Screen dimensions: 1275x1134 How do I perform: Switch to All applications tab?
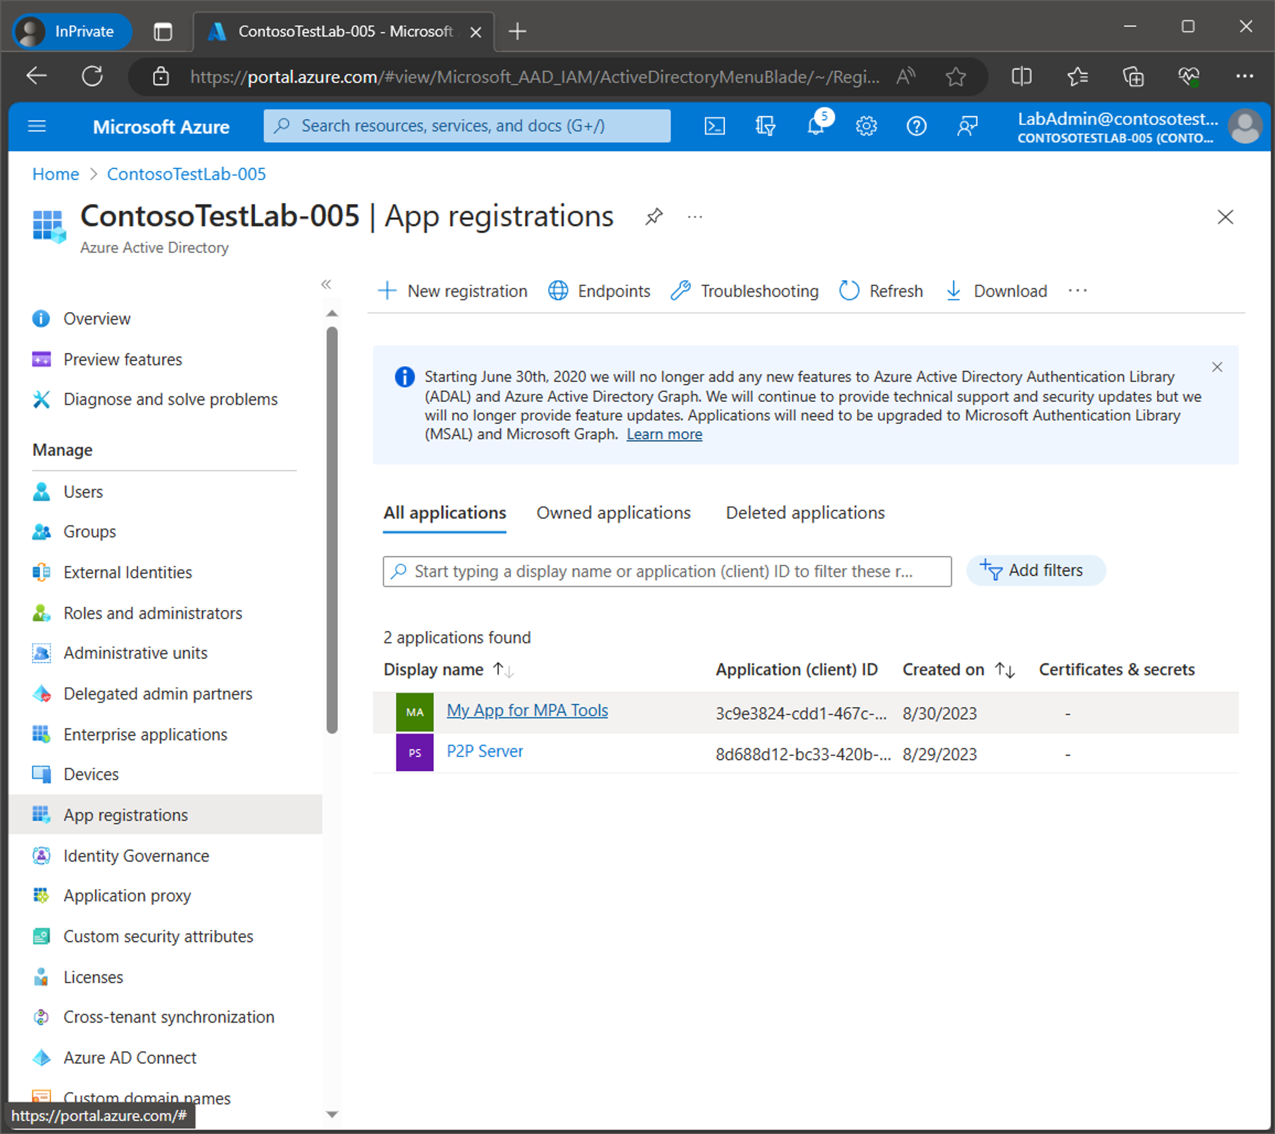pos(444,513)
